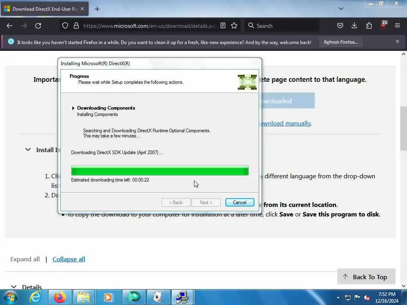
Task: Click the disabled Next button in setup
Action: click(206, 202)
